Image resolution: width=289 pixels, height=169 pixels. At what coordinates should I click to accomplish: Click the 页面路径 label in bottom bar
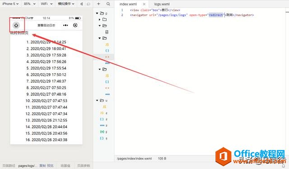coord(9,166)
